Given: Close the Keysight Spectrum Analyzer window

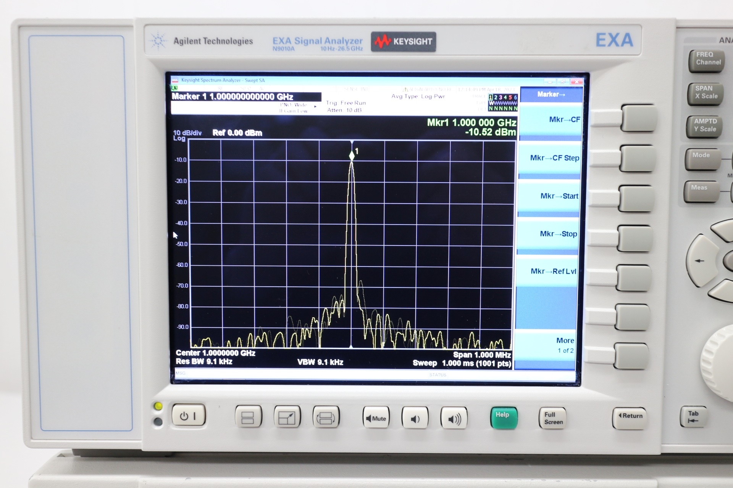Looking at the screenshot, I should pyautogui.click(x=576, y=82).
